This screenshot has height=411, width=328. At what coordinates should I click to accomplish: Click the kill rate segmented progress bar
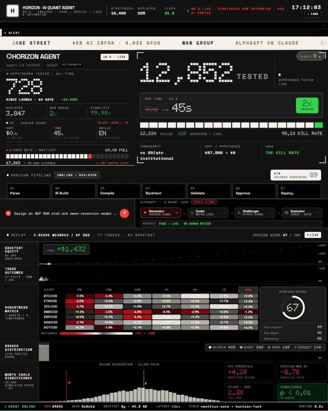(x=231, y=125)
